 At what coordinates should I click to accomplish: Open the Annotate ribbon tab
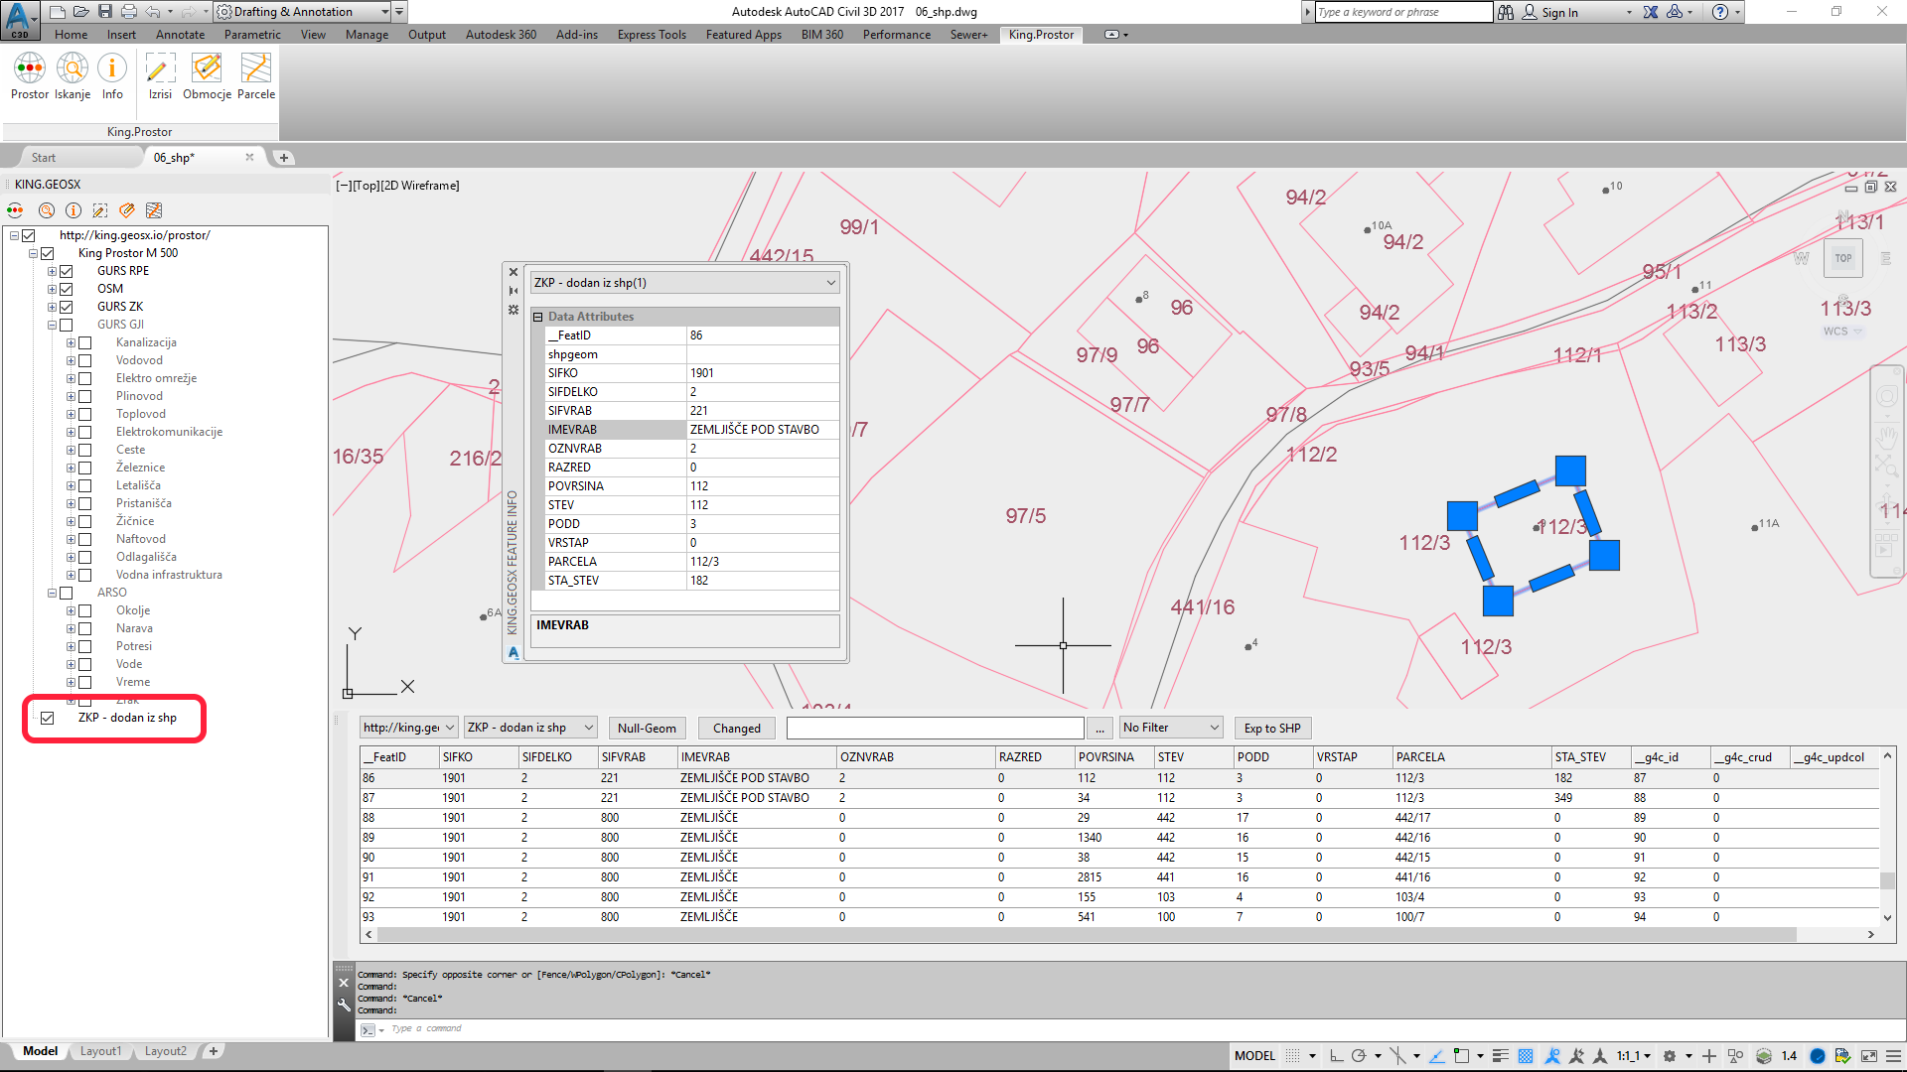point(180,35)
